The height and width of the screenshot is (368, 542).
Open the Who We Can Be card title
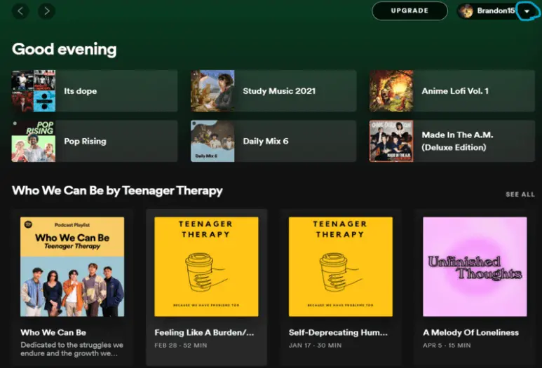[53, 332]
